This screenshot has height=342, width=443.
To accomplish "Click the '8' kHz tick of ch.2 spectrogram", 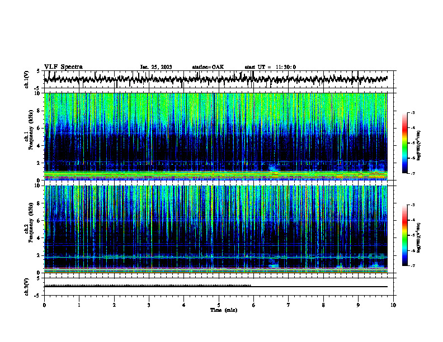I will click(x=39, y=203).
